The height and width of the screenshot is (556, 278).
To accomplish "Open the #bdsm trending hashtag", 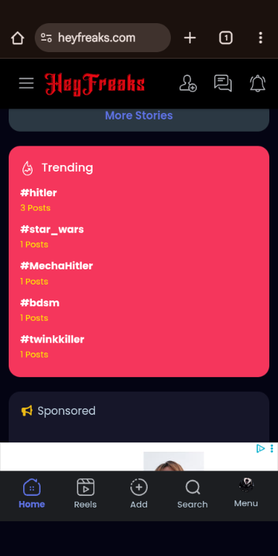I will coord(40,303).
